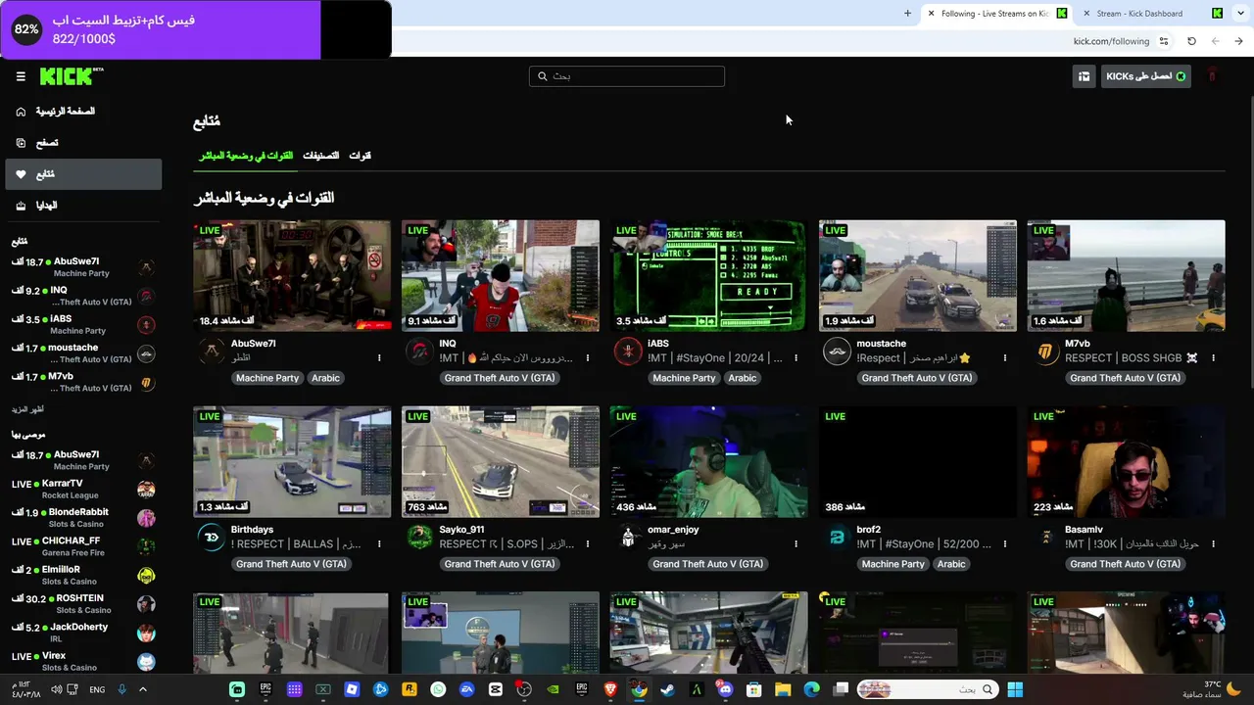This screenshot has height=705, width=1254.
Task: Open JackDoherty in the sidebar recommended list
Action: point(83,633)
